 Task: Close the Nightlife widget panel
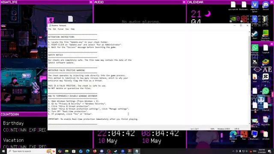point(91,2)
